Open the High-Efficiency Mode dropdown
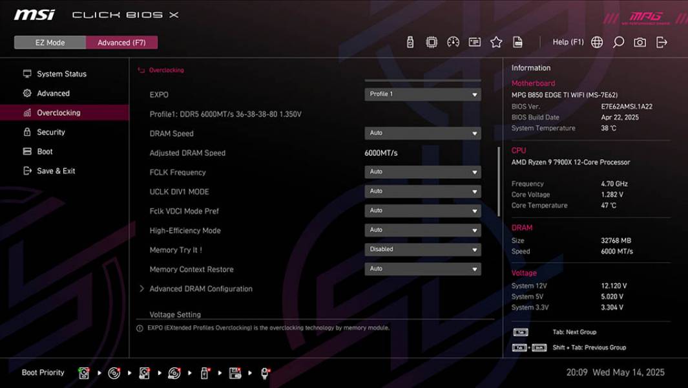 [x=422, y=230]
